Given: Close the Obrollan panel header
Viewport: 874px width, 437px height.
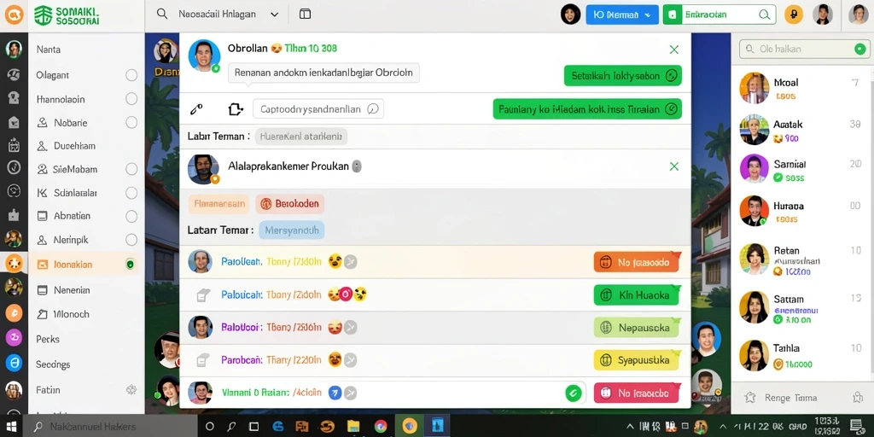Looking at the screenshot, I should (674, 50).
